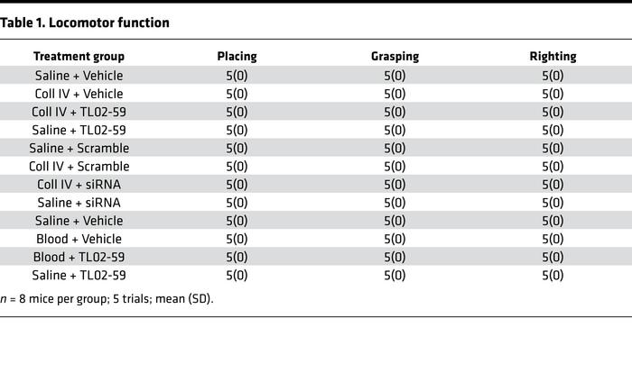Screen dimensions: 632x382
Task: Select the Grasping column header
Action: tap(395, 56)
